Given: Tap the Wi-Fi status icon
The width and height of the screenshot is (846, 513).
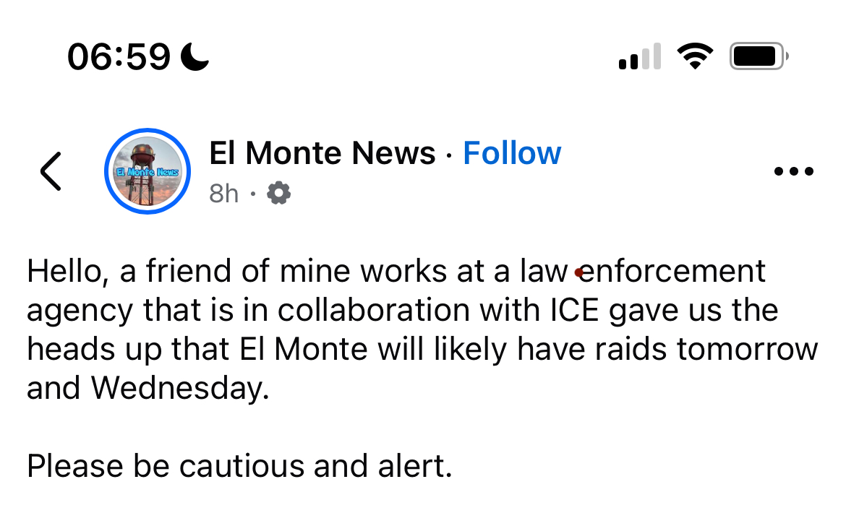Looking at the screenshot, I should pyautogui.click(x=695, y=56).
